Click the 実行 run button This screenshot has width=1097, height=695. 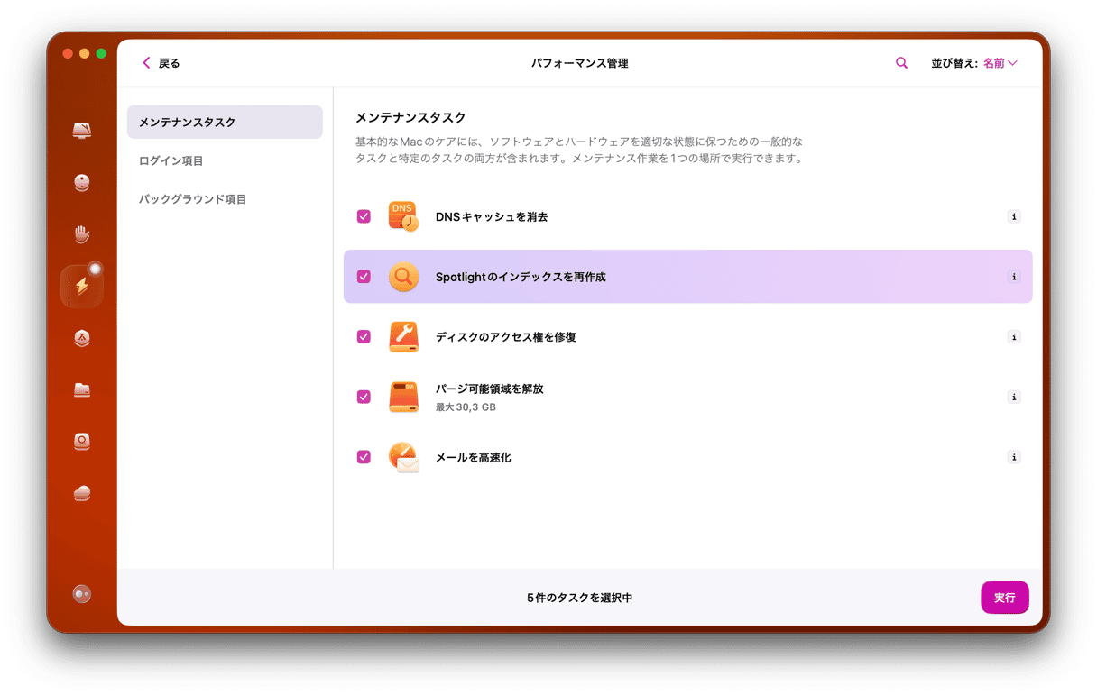pos(1005,598)
